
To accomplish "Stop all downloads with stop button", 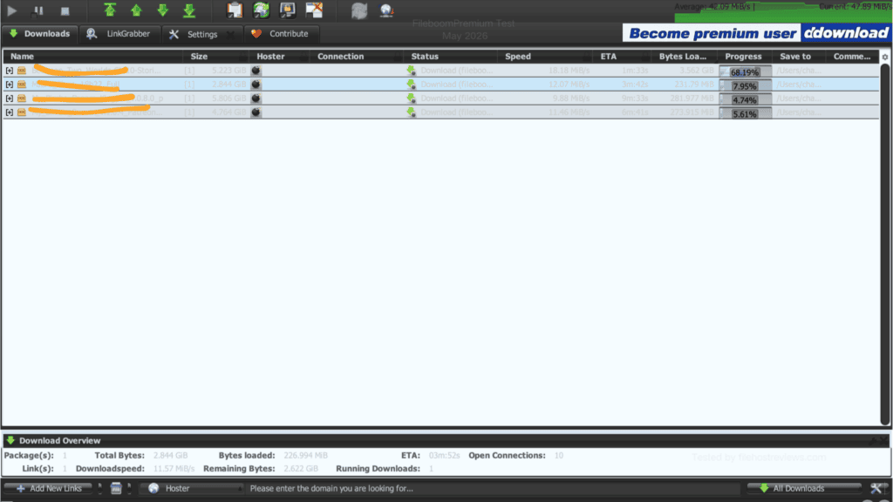I will 65,10.
